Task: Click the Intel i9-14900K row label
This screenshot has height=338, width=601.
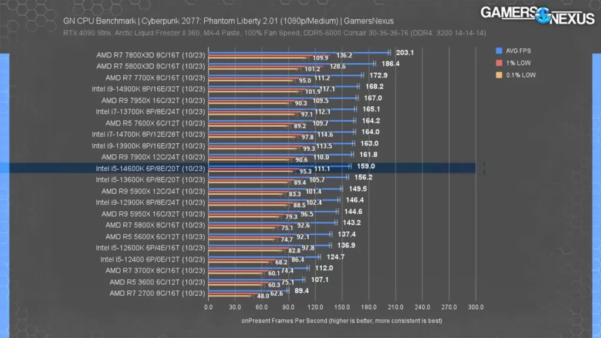Action: [x=148, y=89]
